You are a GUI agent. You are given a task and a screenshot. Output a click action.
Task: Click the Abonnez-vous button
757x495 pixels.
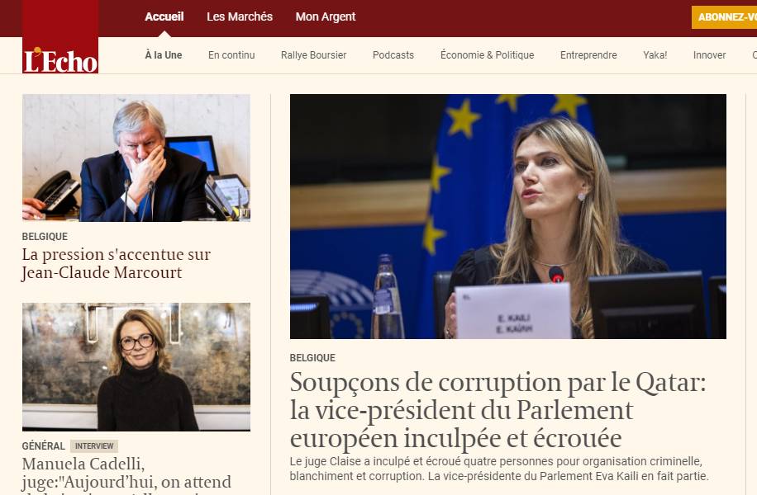pyautogui.click(x=724, y=17)
